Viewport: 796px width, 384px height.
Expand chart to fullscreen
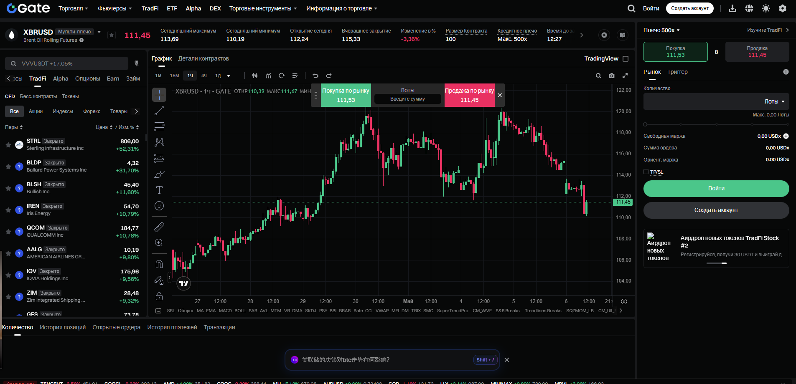tap(625, 76)
